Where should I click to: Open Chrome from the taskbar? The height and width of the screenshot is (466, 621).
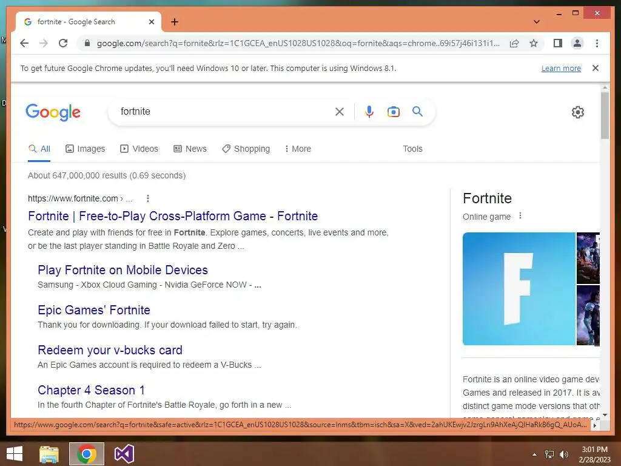click(87, 454)
